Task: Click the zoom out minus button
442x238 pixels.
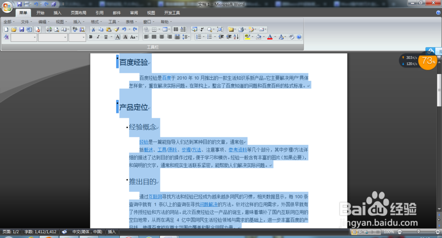Action: (400, 232)
